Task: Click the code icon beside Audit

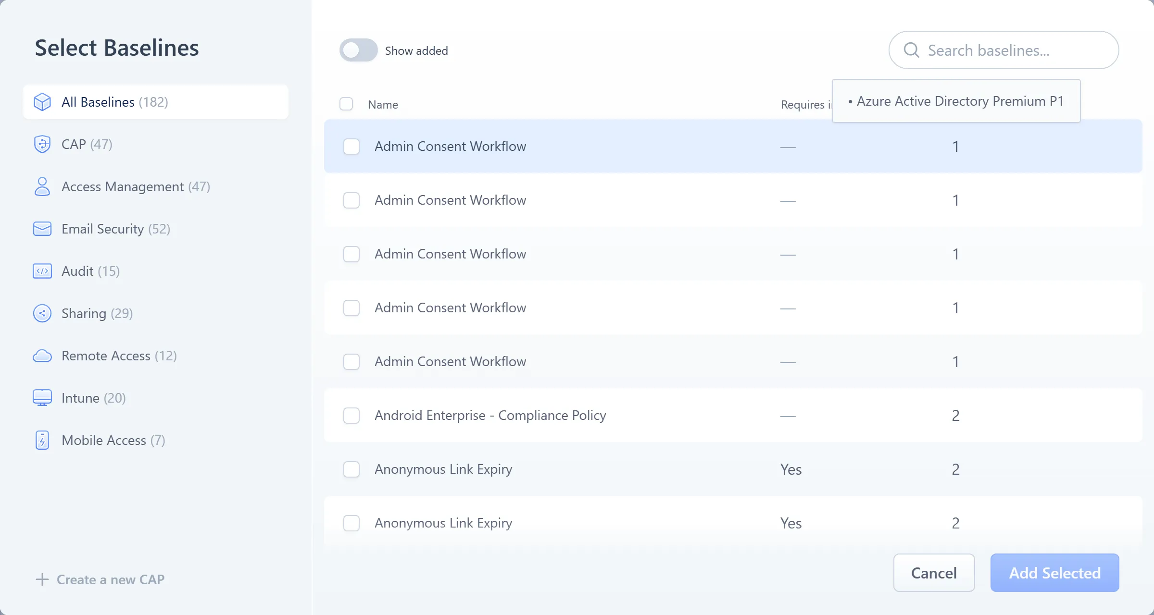Action: pos(42,271)
